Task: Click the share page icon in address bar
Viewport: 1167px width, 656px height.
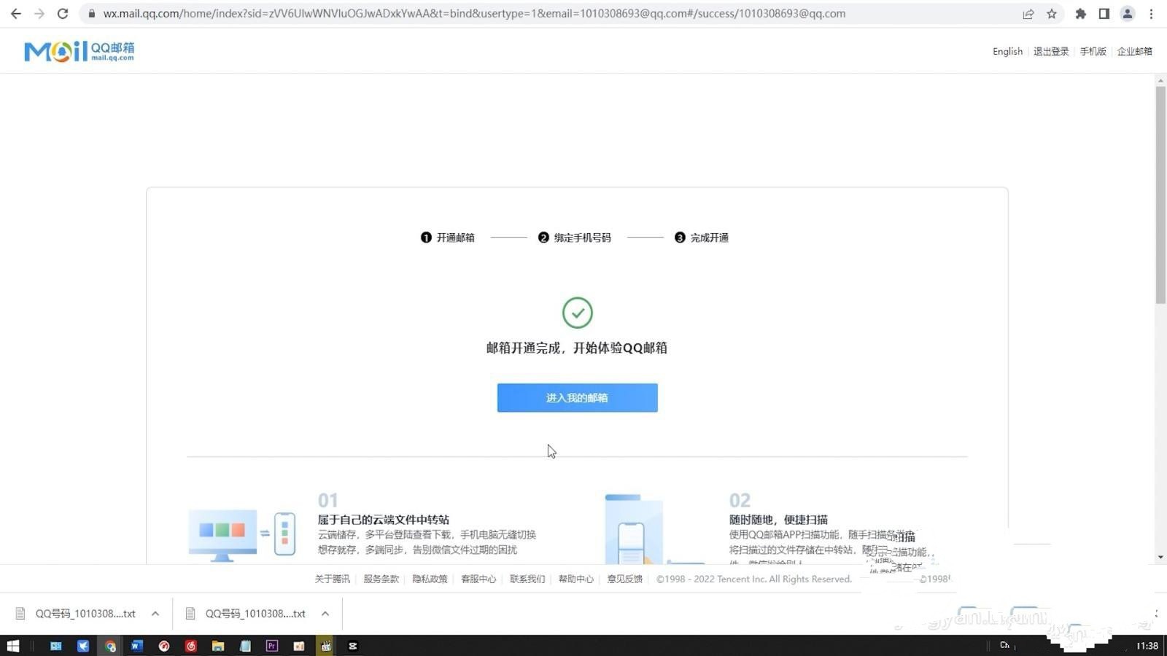Action: pos(1028,14)
